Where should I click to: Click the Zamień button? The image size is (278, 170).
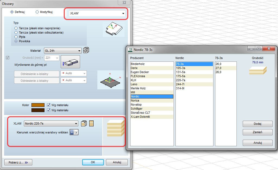point(257,132)
